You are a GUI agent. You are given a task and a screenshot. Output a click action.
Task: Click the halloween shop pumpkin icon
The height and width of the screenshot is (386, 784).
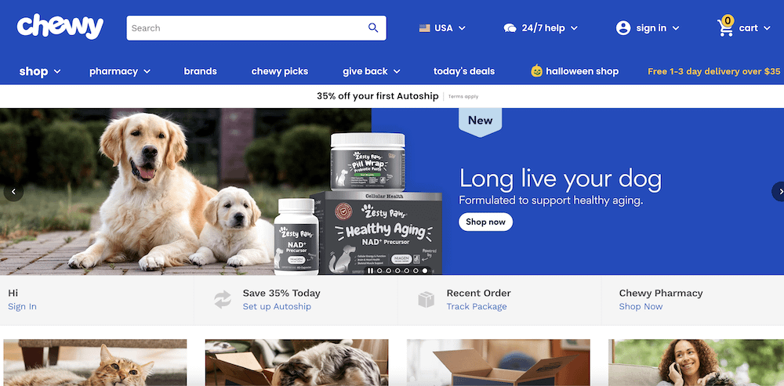pos(536,71)
